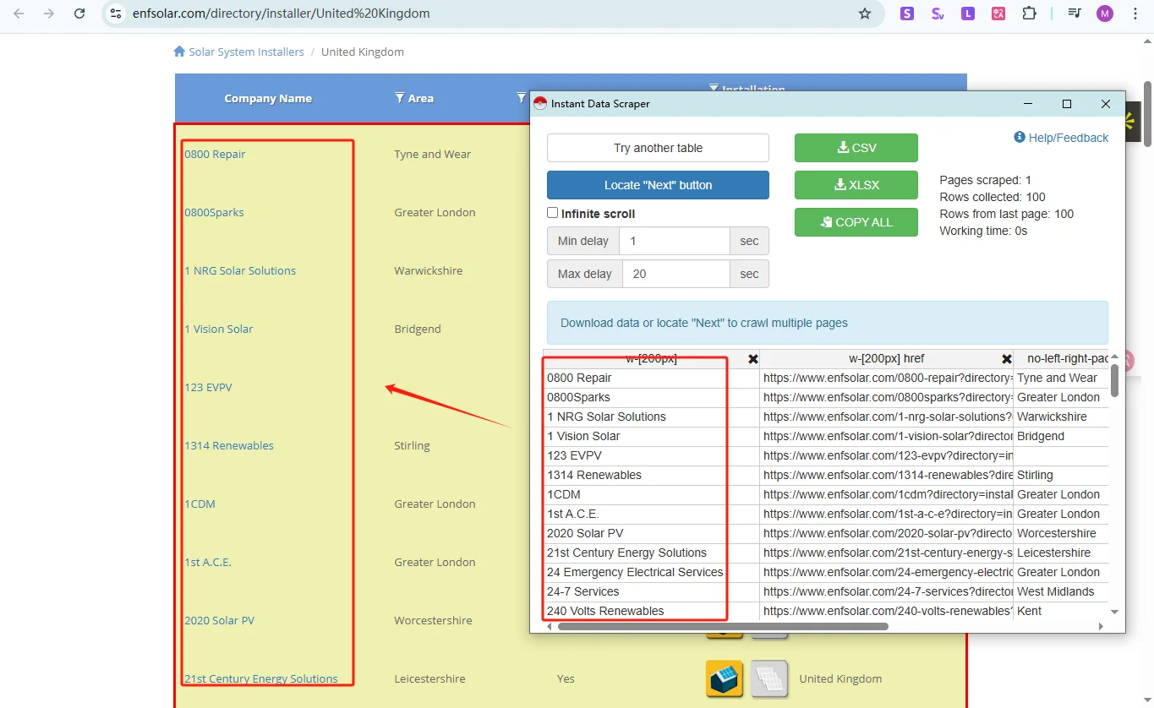Open the Help/Feedback link

(1061, 138)
